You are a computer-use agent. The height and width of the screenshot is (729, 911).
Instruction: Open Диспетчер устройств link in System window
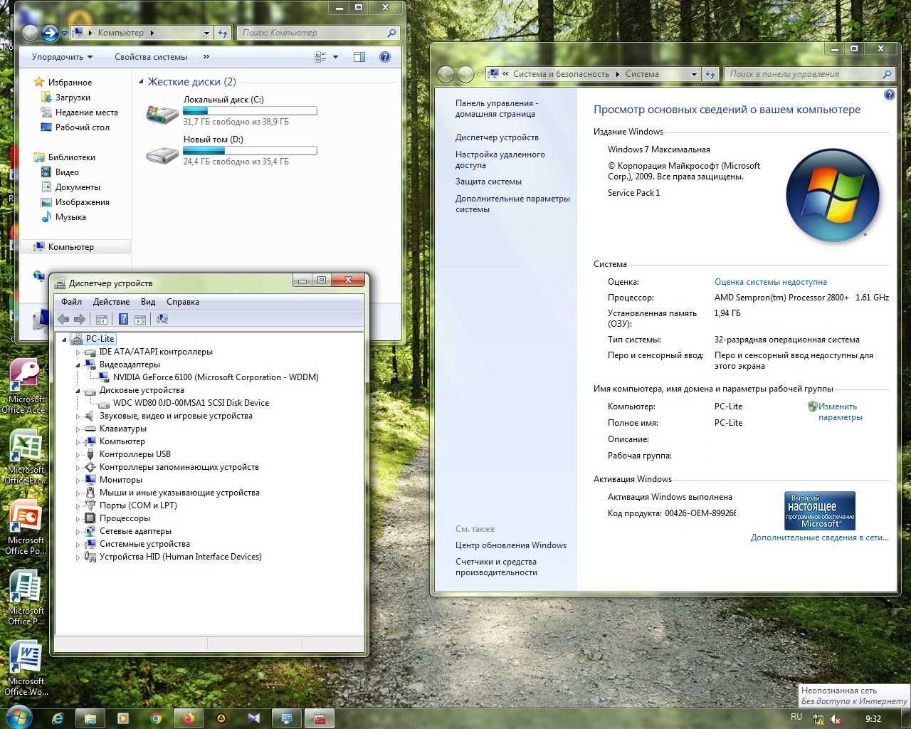tap(497, 137)
